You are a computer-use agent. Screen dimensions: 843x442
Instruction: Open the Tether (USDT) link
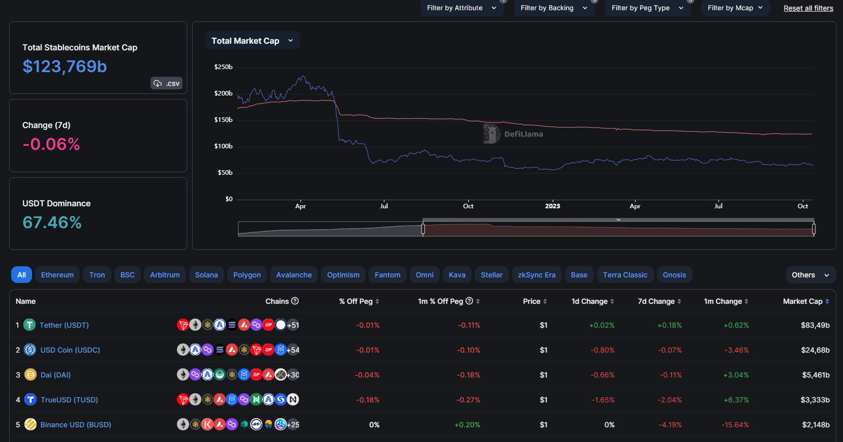coord(64,325)
